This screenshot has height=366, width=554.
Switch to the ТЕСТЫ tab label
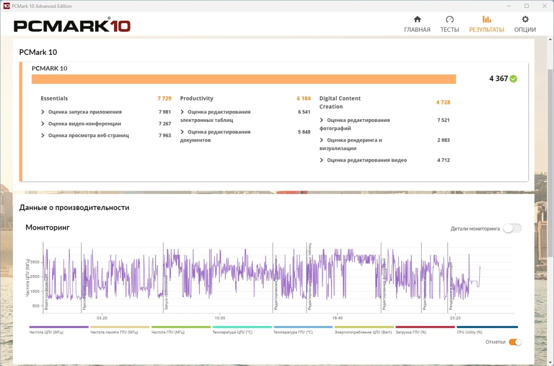coord(450,30)
